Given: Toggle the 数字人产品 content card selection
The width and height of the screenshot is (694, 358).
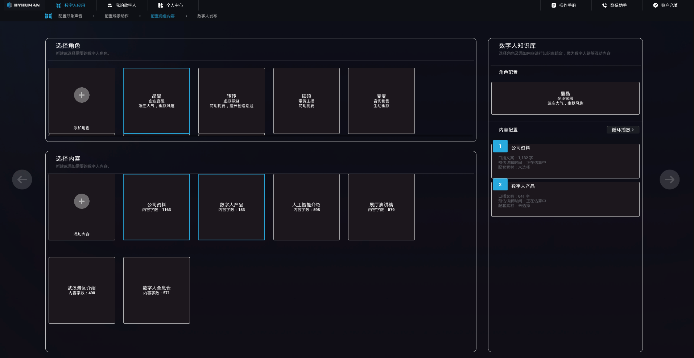Looking at the screenshot, I should (x=232, y=207).
